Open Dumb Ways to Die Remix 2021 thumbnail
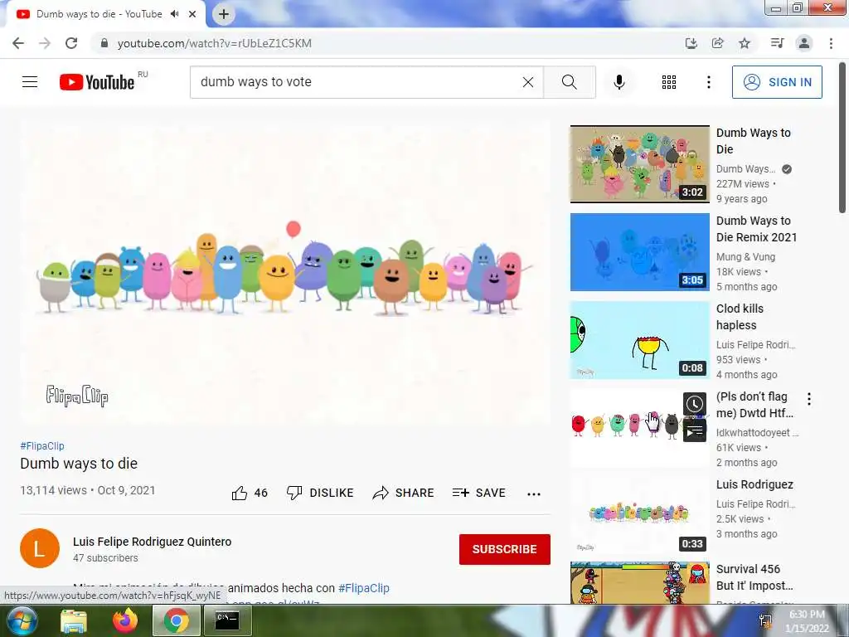Viewport: 849px width, 637px height. (x=640, y=252)
